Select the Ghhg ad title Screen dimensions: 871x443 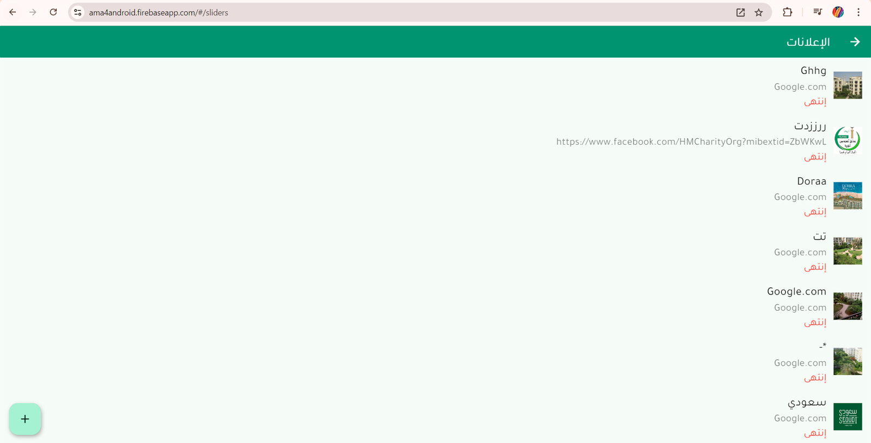pos(813,71)
